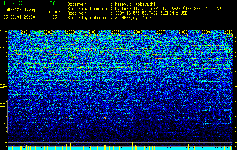Click the file name 0503312300.png

[x=19, y=10]
